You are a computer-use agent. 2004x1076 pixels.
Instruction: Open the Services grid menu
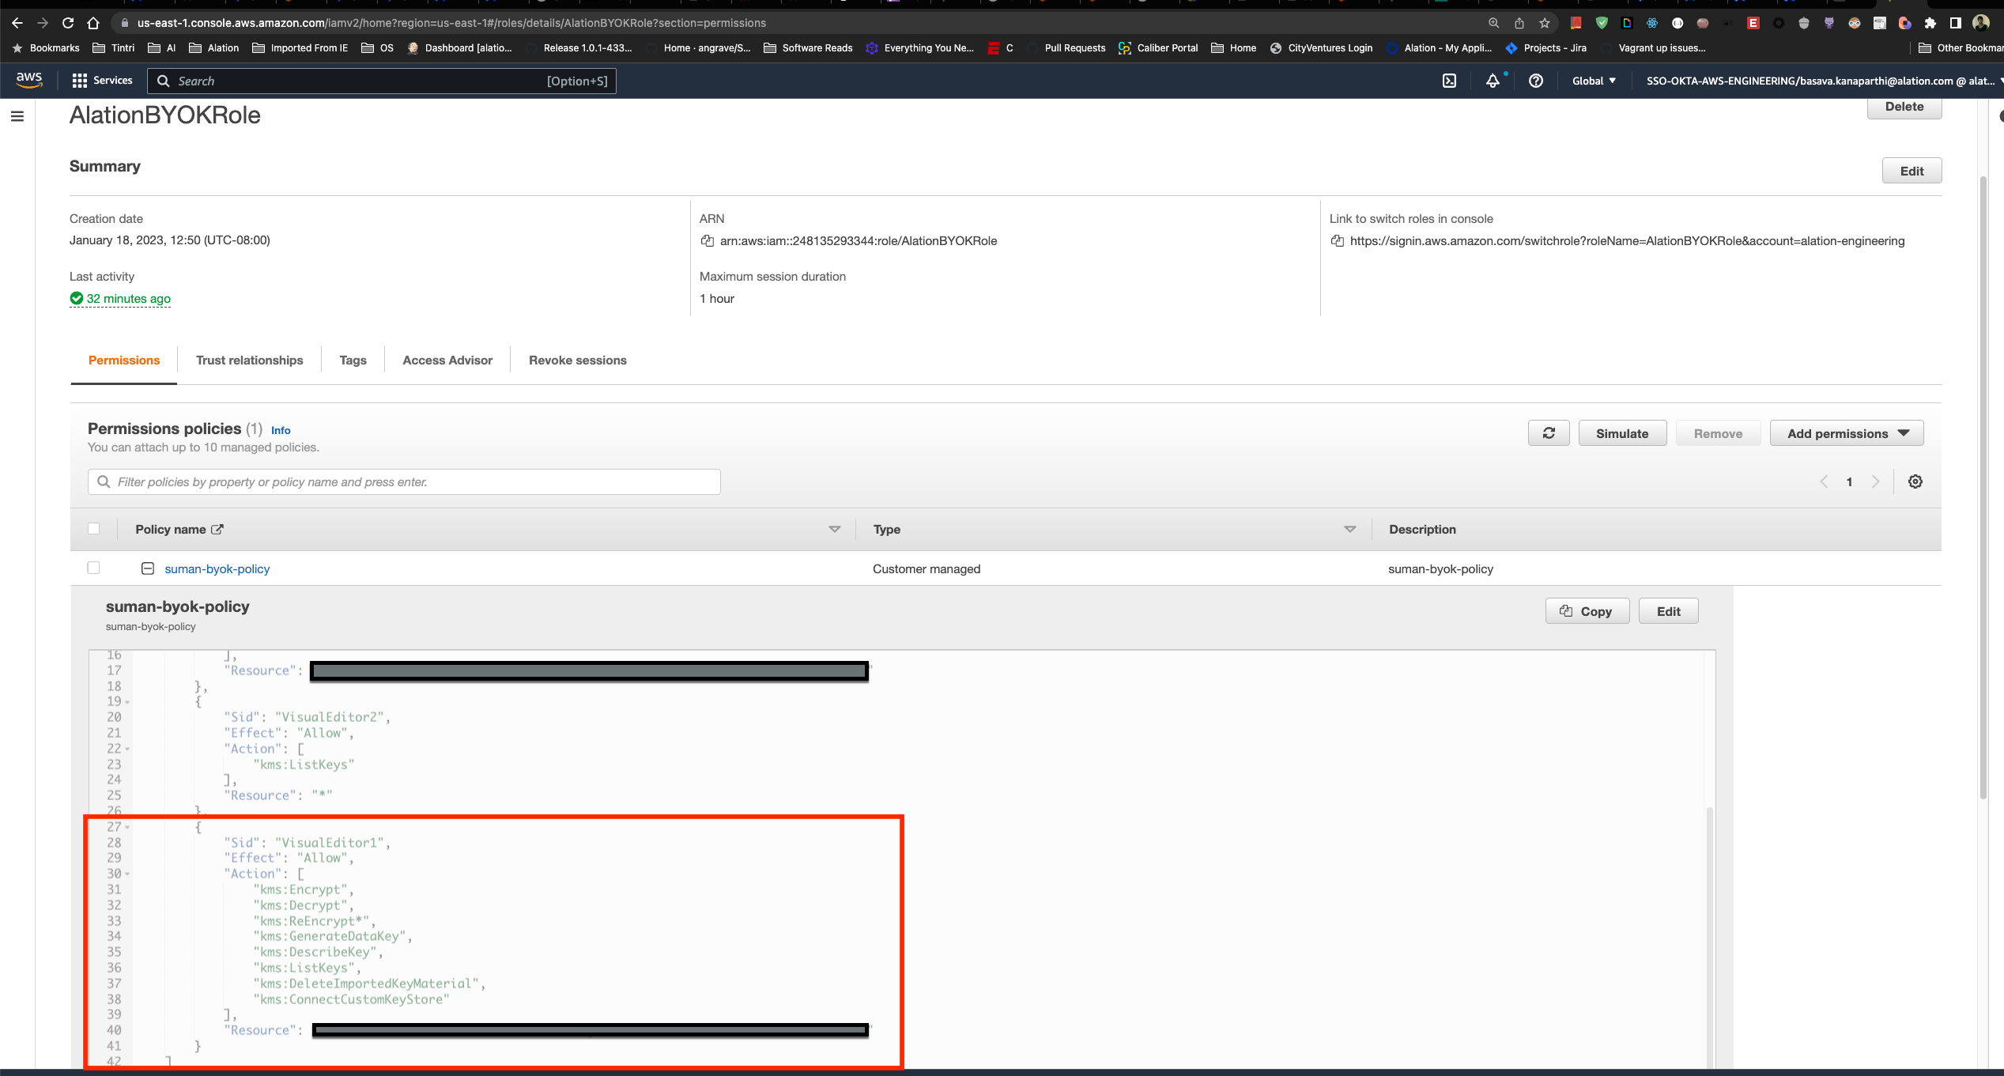click(102, 81)
